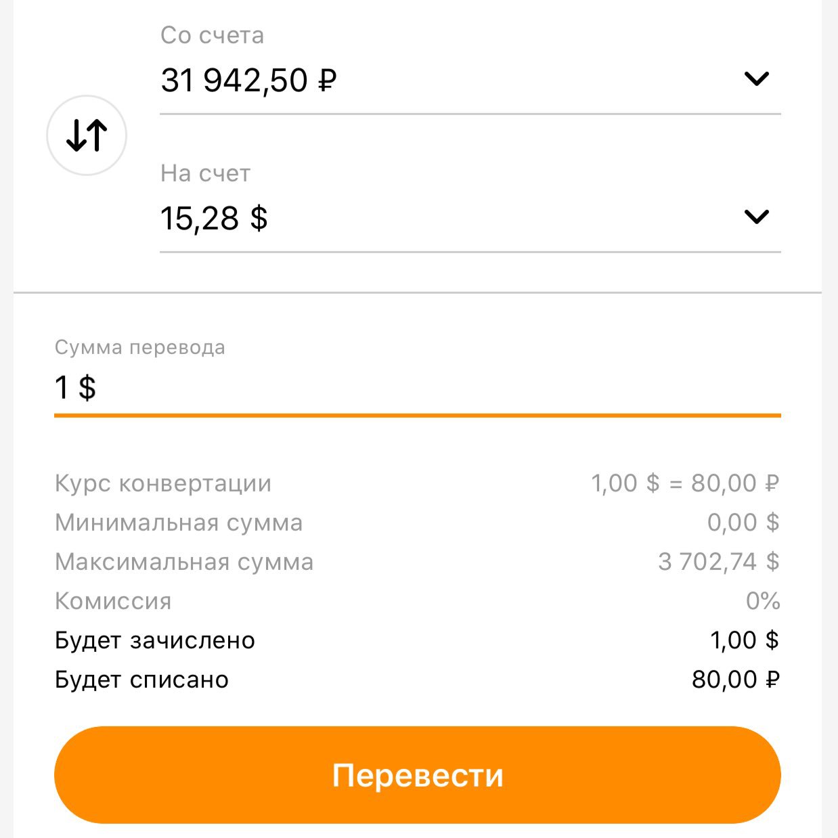Expand the "На счет" account dropdown arrow
Viewport: 838px width, 838px height.
click(756, 217)
